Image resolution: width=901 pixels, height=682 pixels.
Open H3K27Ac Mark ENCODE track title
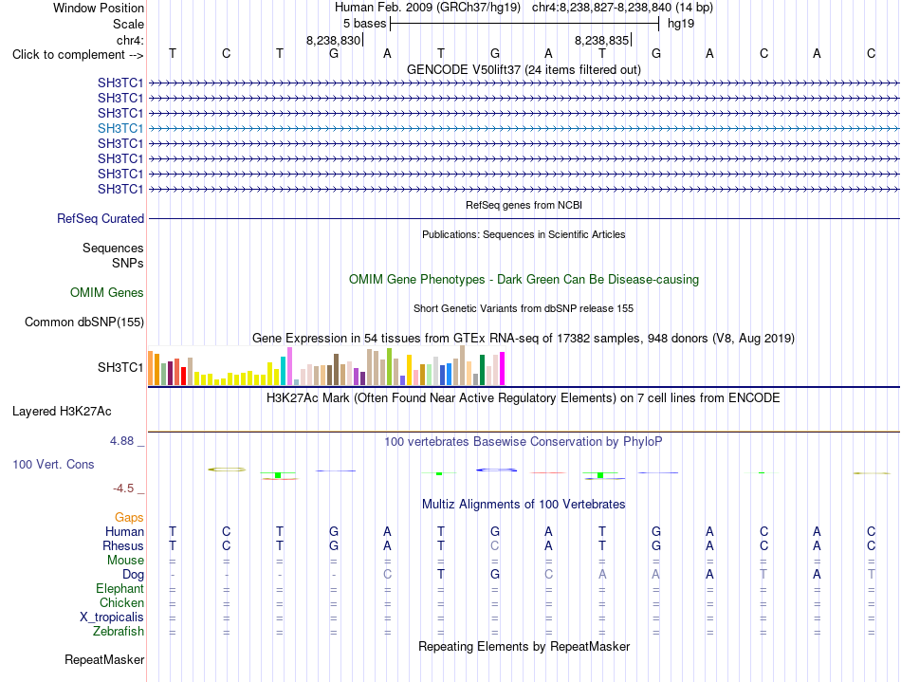coord(524,397)
